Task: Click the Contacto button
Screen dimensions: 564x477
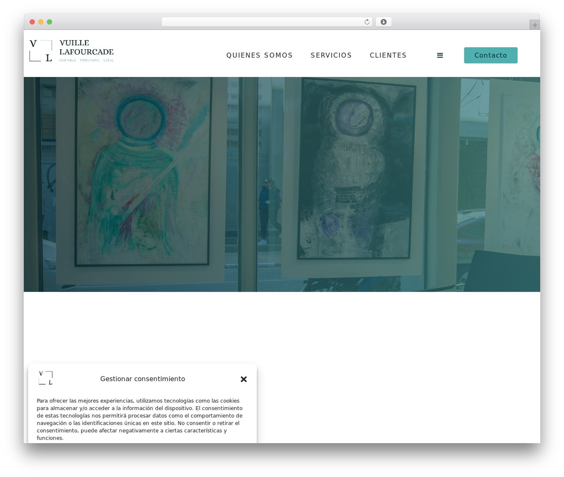Action: point(490,55)
